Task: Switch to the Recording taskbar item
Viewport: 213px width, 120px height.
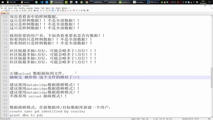Action: [x=139, y=2]
